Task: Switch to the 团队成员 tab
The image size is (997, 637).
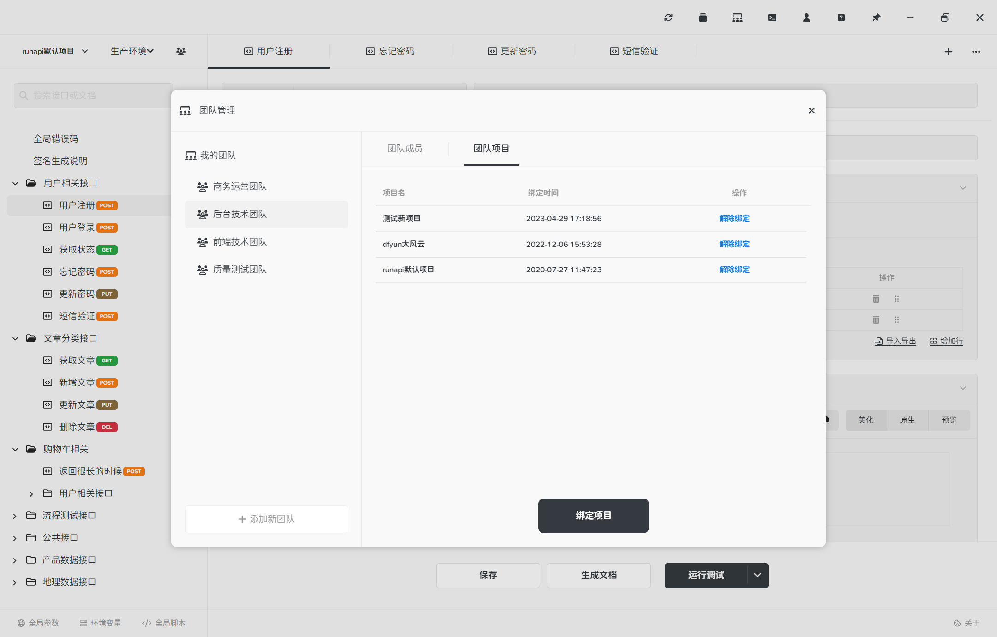Action: click(x=405, y=149)
